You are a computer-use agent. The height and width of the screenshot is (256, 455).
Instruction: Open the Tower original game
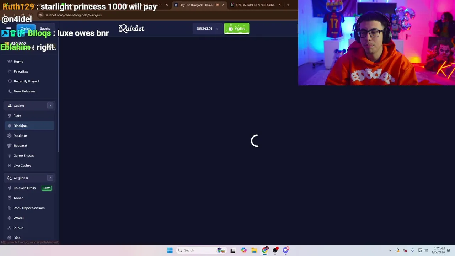18,198
